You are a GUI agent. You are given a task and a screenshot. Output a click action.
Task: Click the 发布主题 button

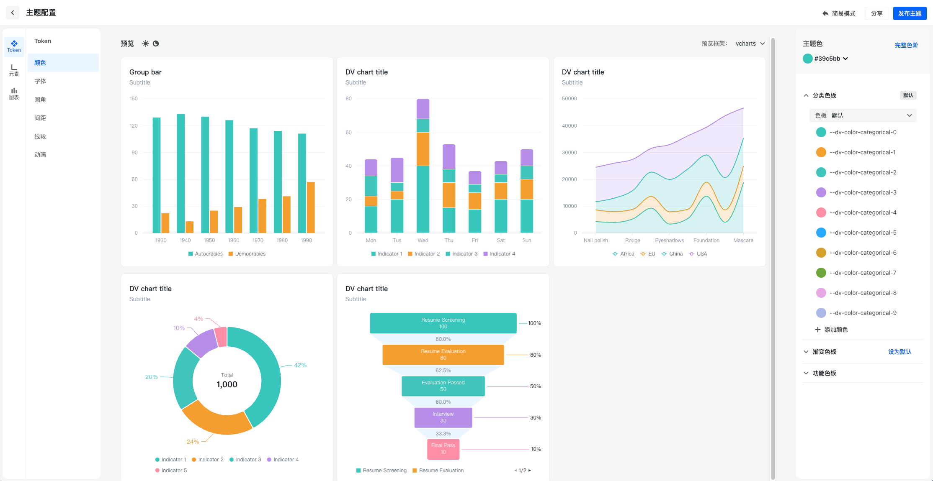pyautogui.click(x=910, y=13)
